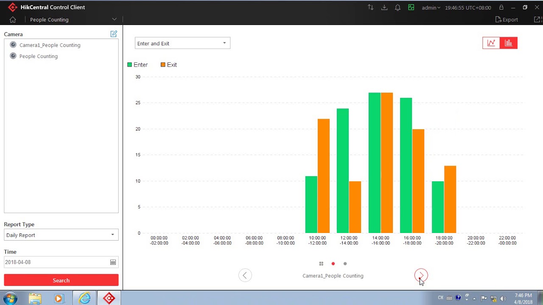The height and width of the screenshot is (305, 543).
Task: Switch to the line chart view
Action: point(491,43)
